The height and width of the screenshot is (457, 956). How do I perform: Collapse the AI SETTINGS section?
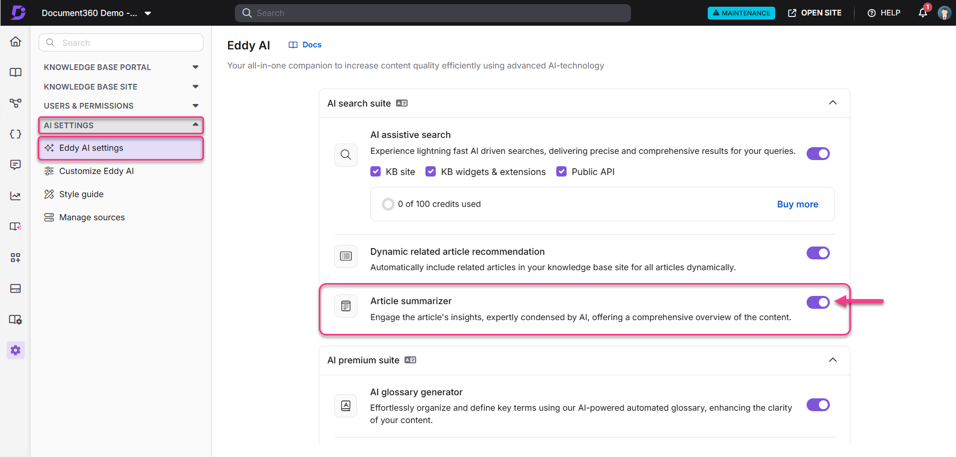121,126
